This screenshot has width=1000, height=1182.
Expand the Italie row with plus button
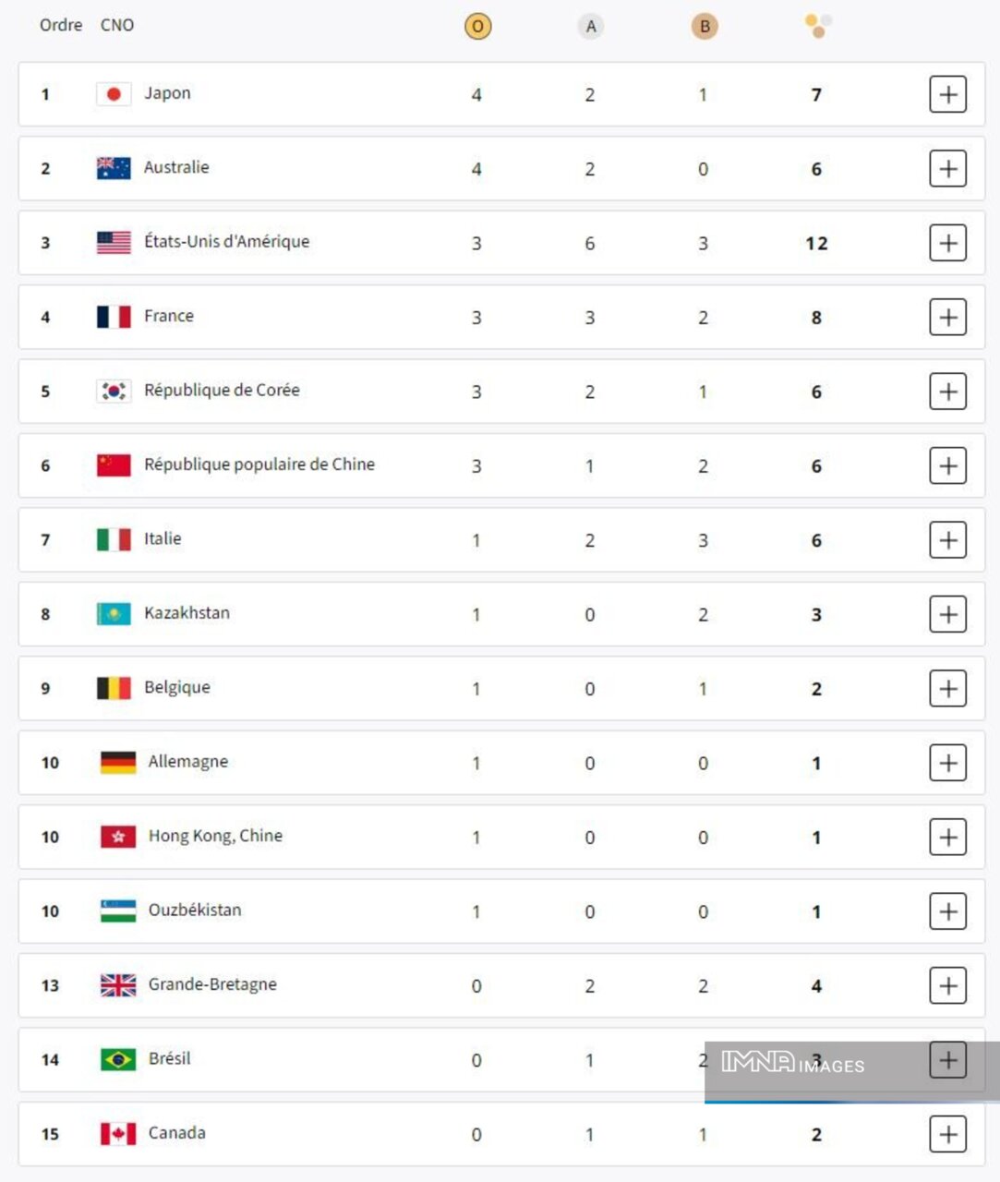(x=947, y=540)
